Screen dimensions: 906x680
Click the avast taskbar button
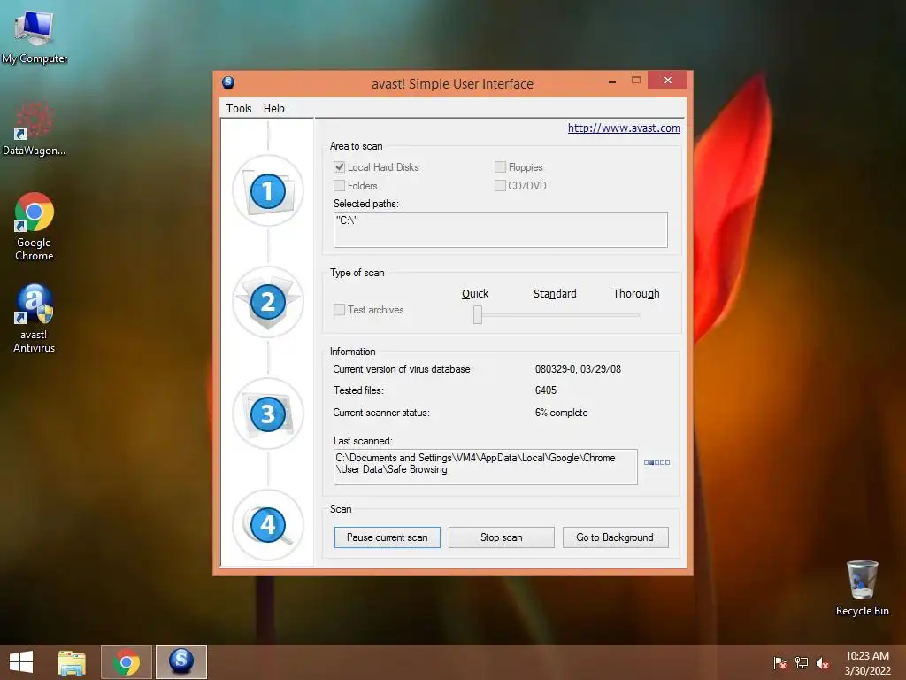pos(180,662)
